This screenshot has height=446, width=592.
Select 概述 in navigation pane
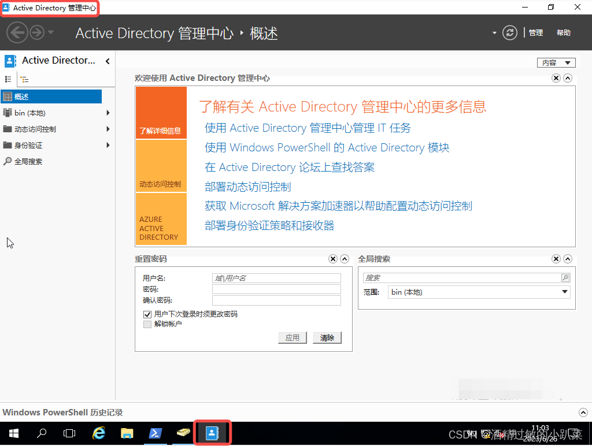point(51,96)
